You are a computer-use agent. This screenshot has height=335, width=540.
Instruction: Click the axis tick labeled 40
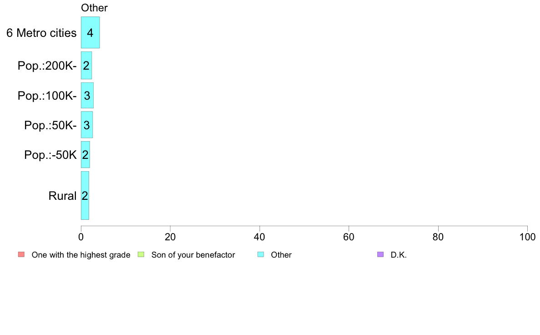[x=260, y=237]
